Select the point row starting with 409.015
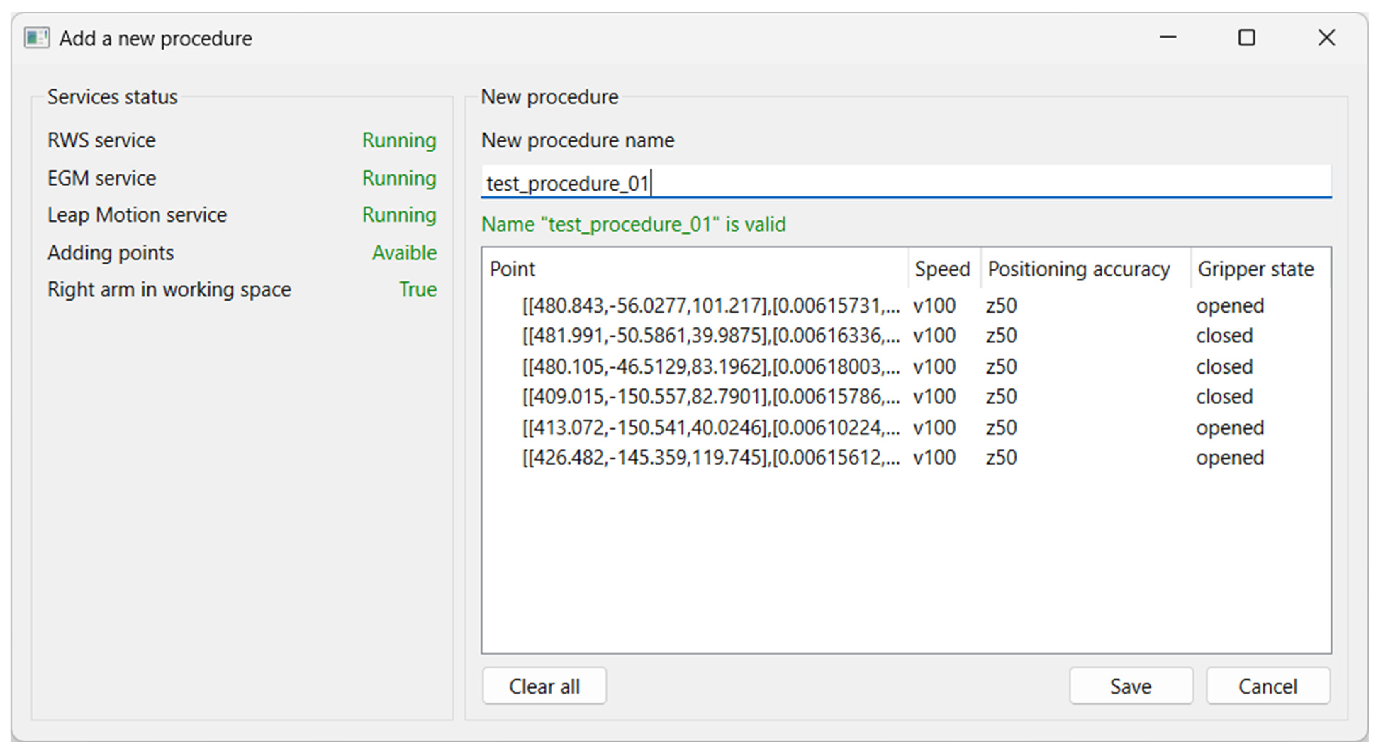The width and height of the screenshot is (1377, 752). (x=710, y=397)
